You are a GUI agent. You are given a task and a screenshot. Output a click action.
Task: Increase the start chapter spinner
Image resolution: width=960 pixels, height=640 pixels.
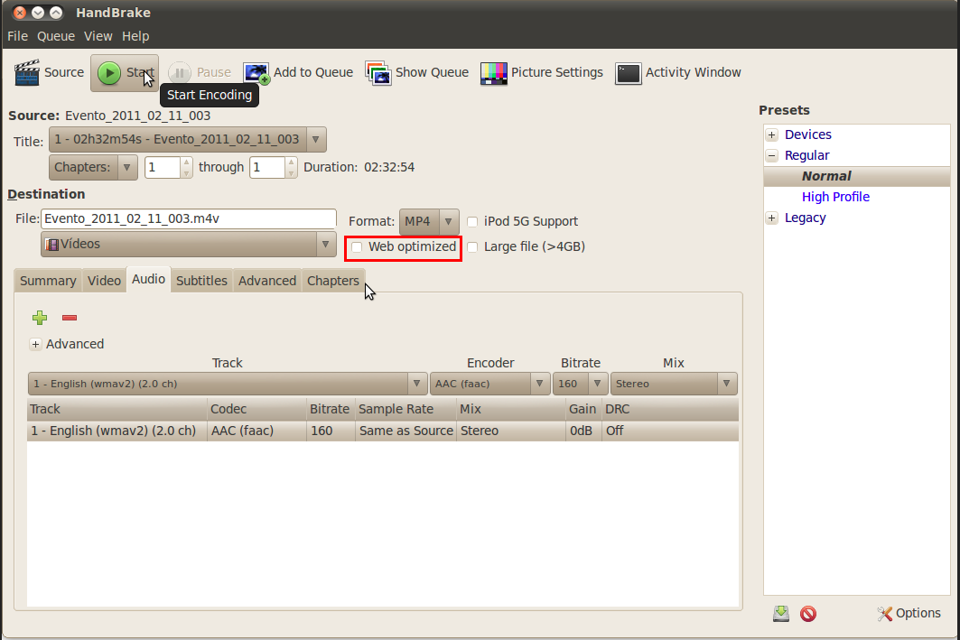[187, 162]
